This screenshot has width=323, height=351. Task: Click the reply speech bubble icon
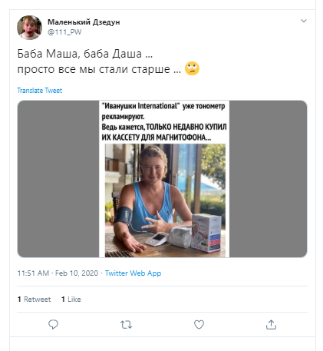click(x=53, y=325)
